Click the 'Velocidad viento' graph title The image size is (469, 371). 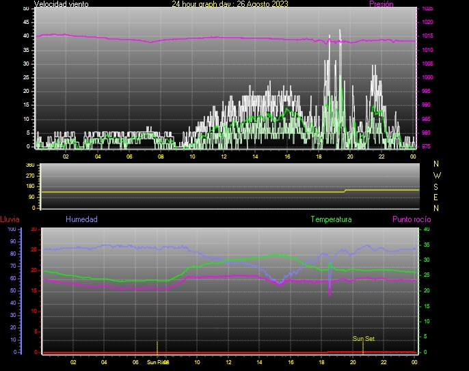tap(62, 4)
